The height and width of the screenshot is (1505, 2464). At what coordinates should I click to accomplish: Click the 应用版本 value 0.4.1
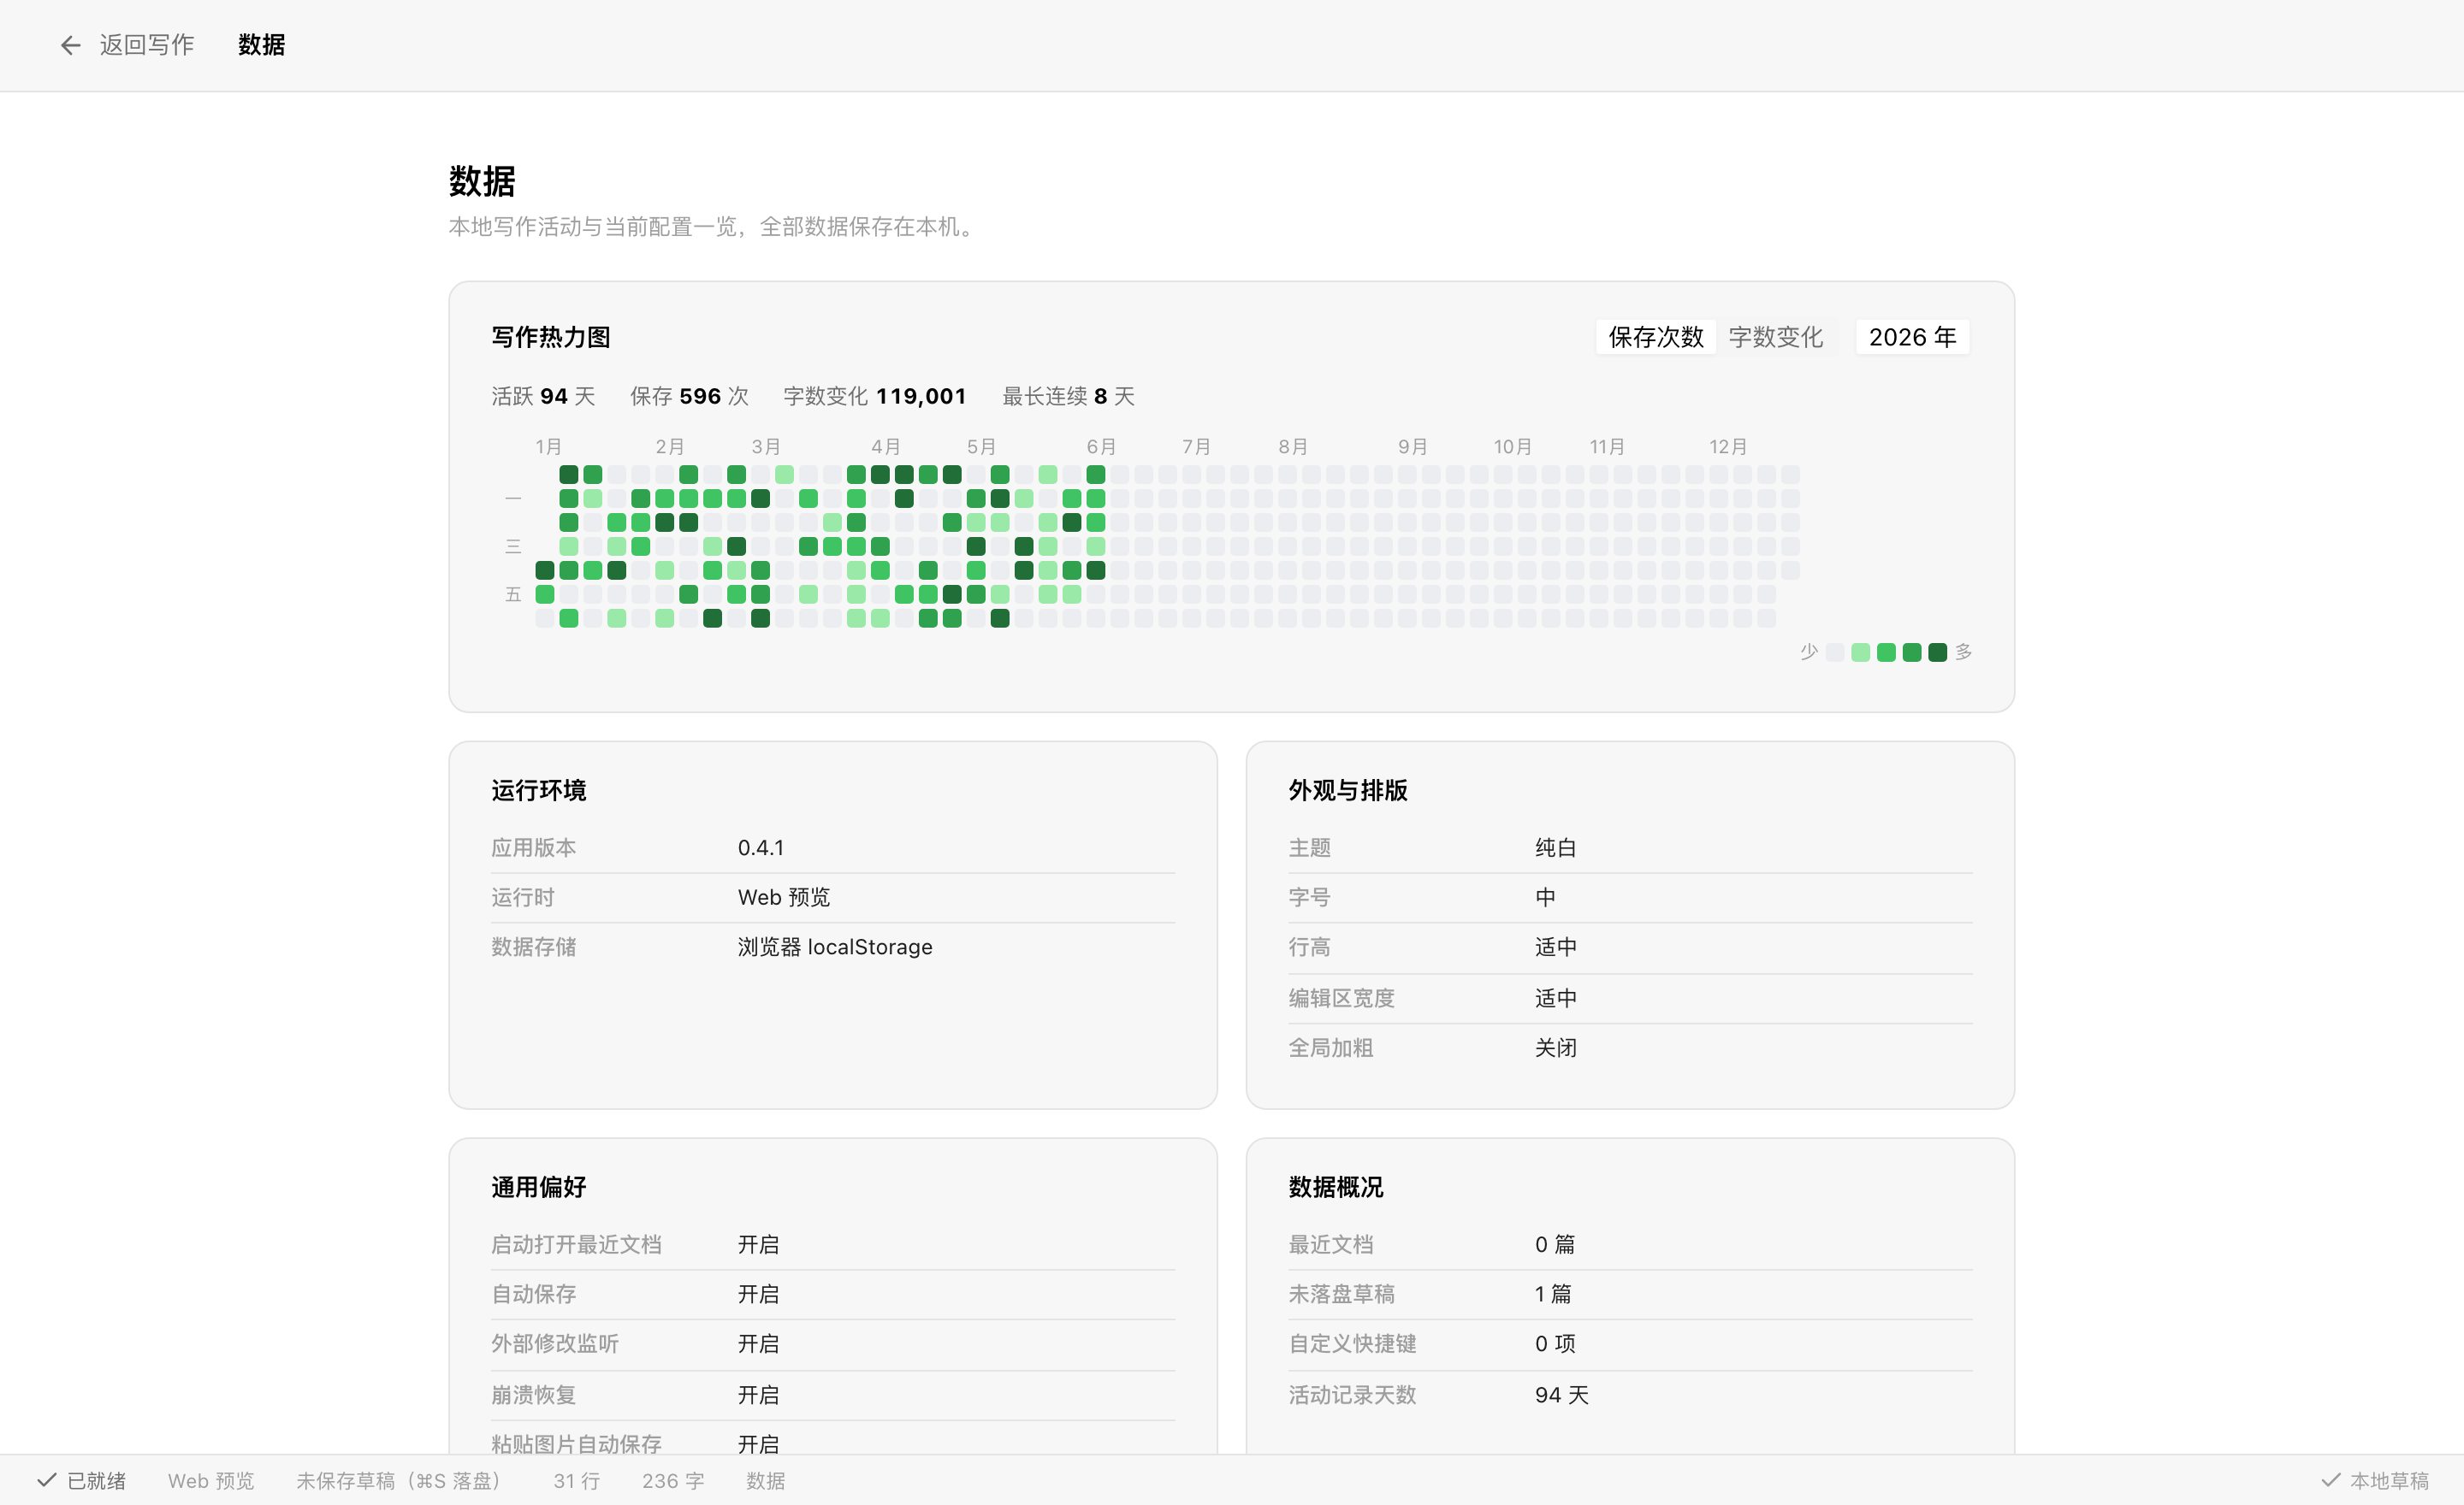(x=761, y=847)
